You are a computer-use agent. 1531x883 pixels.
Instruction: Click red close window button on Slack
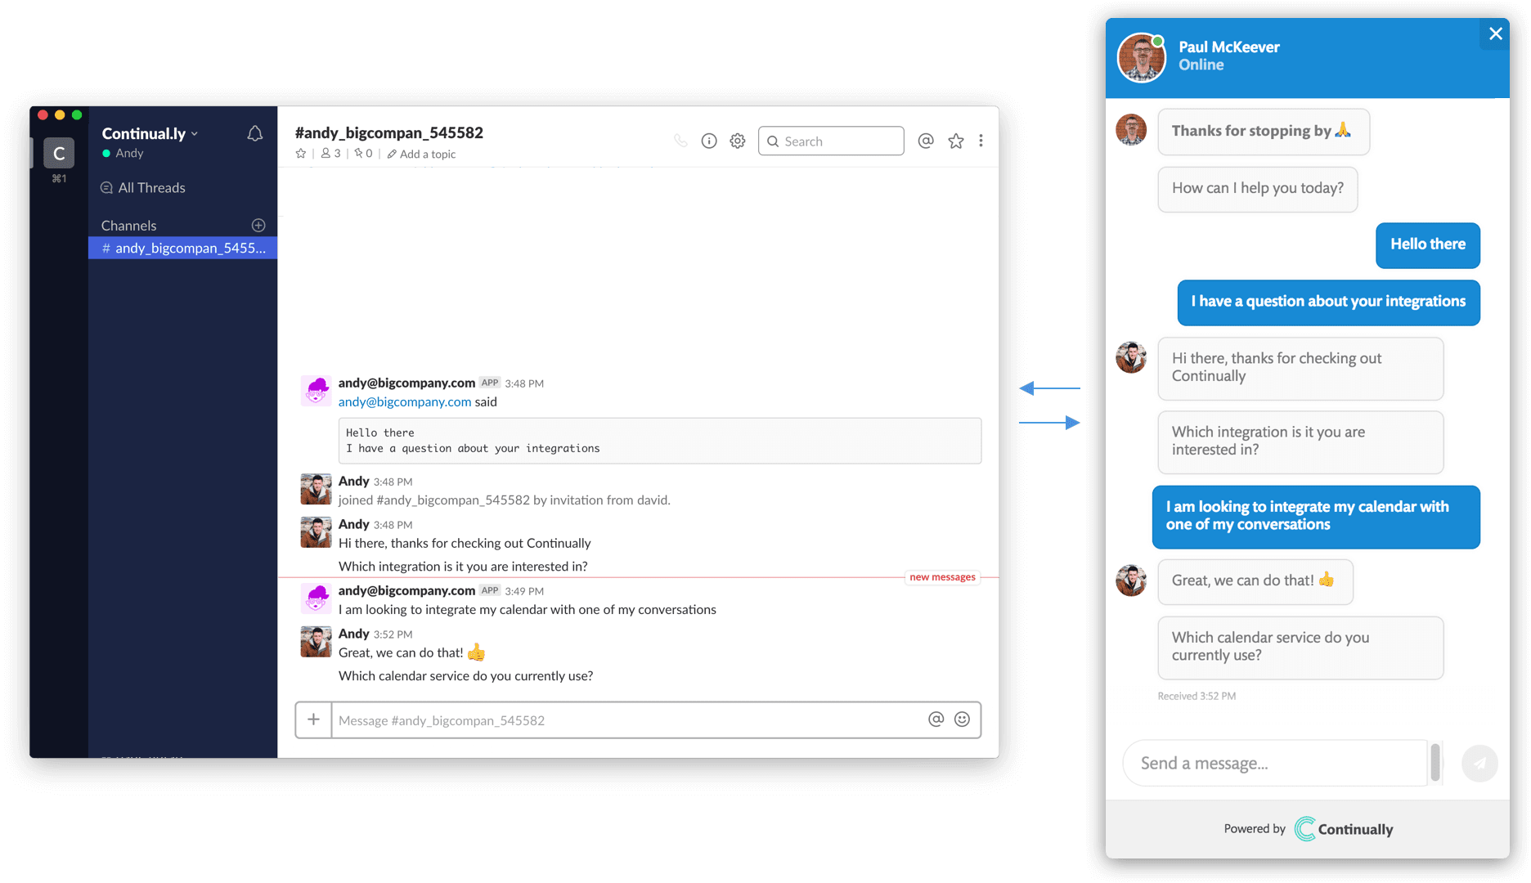43,115
